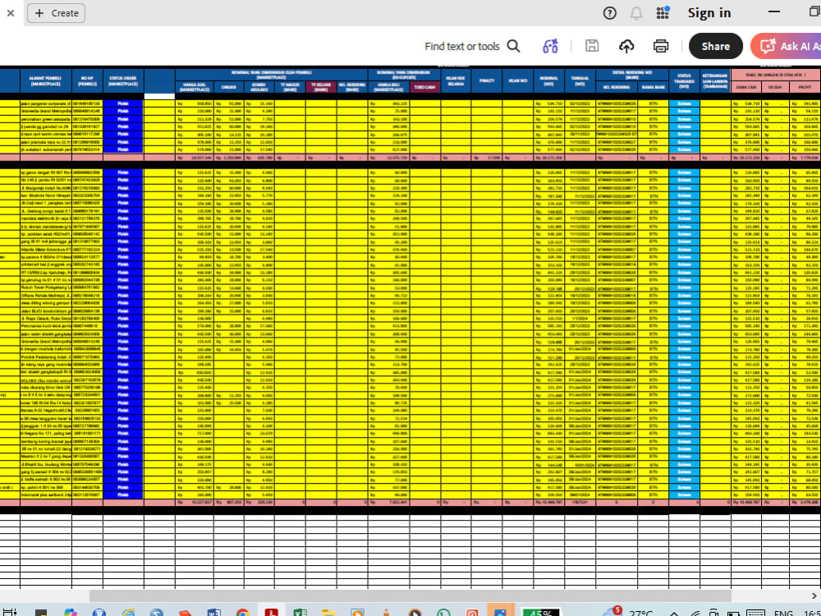Click the KETERANGAN LAIN-LAINNYA column header
The width and height of the screenshot is (821, 616).
click(715, 81)
